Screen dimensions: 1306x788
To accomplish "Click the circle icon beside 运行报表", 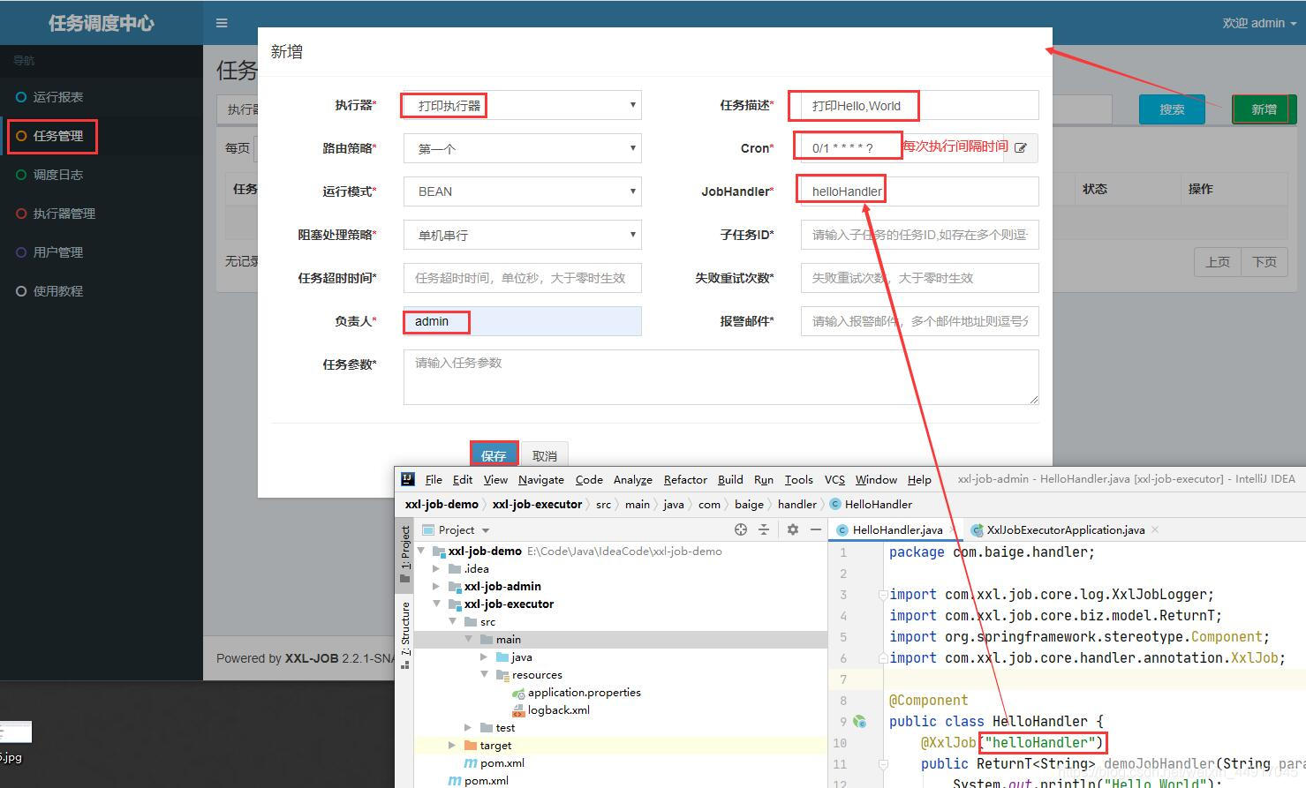I will tap(21, 97).
